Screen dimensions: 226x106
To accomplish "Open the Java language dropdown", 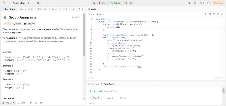I will 91,14.
